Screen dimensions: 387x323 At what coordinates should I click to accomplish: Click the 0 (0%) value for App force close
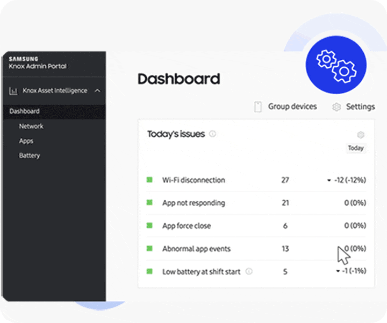pos(355,226)
